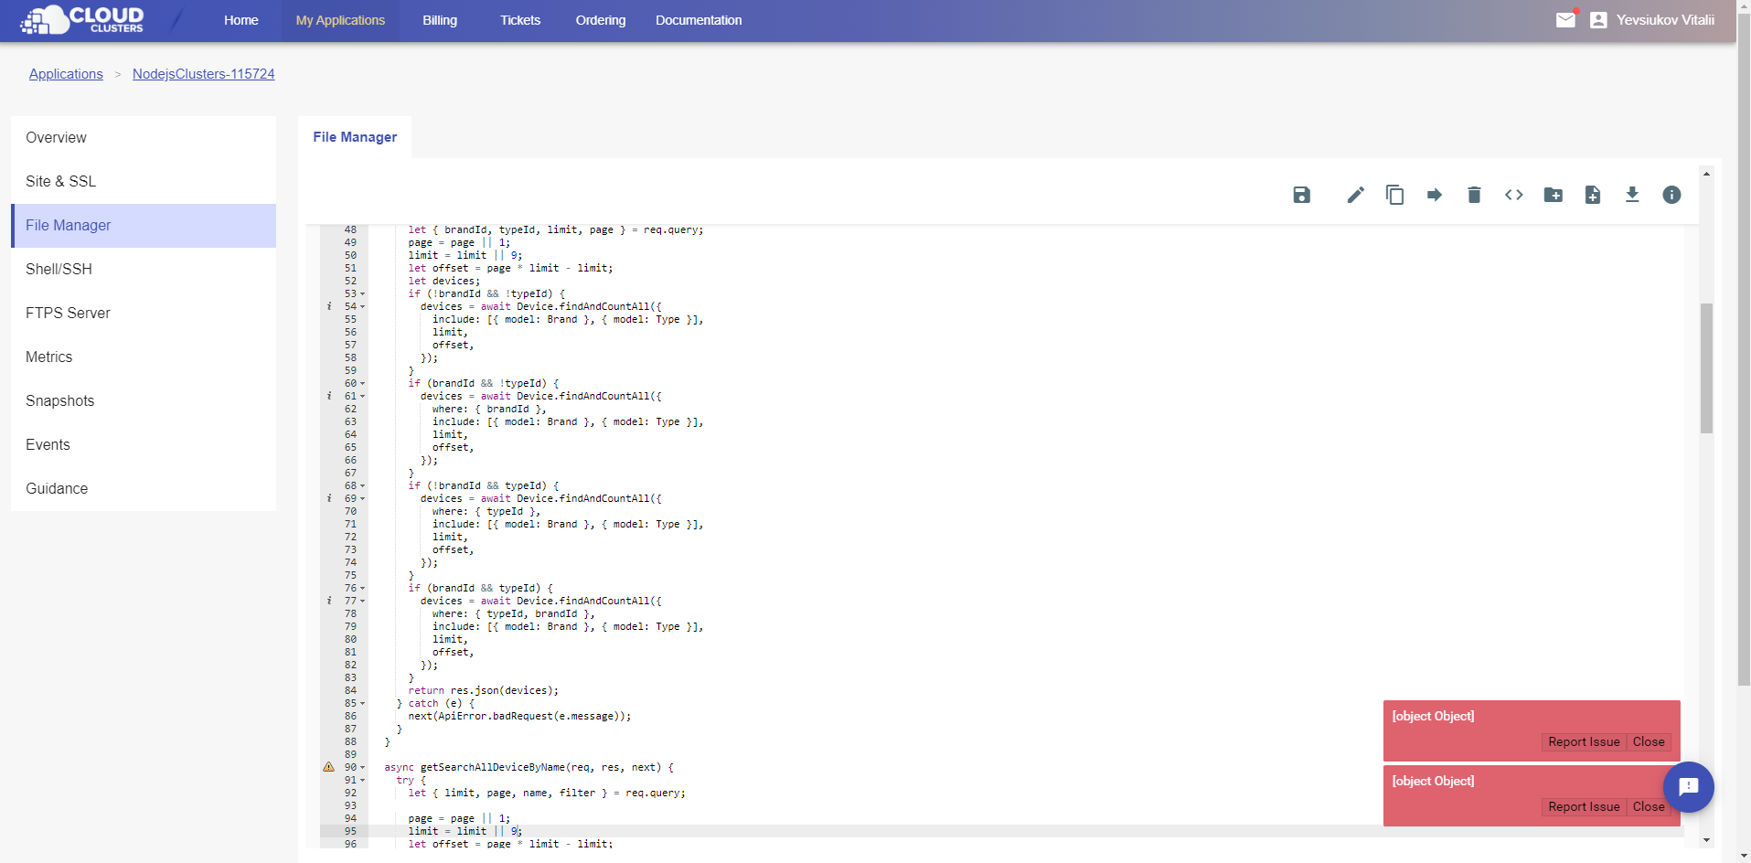Collapse getSearchAllDeviceByName function at line 90
Image resolution: width=1751 pixels, height=863 pixels.
[x=362, y=767]
